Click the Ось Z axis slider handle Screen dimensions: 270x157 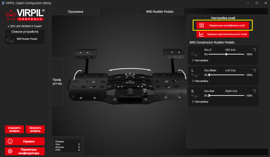pyautogui.click(x=226, y=54)
